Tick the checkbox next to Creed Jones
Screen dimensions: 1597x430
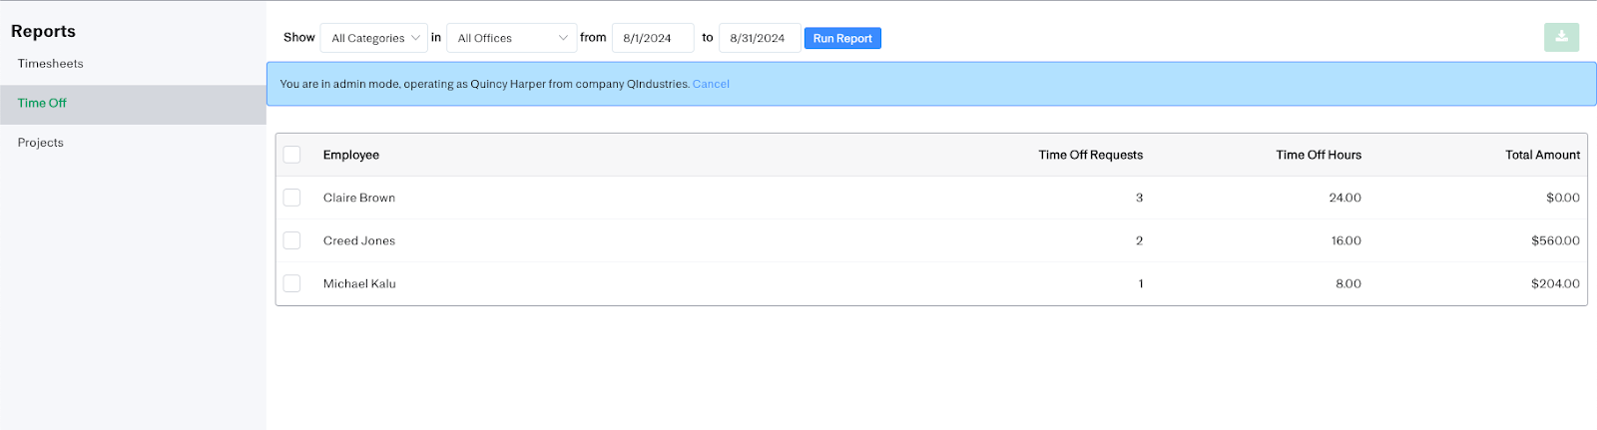[291, 240]
